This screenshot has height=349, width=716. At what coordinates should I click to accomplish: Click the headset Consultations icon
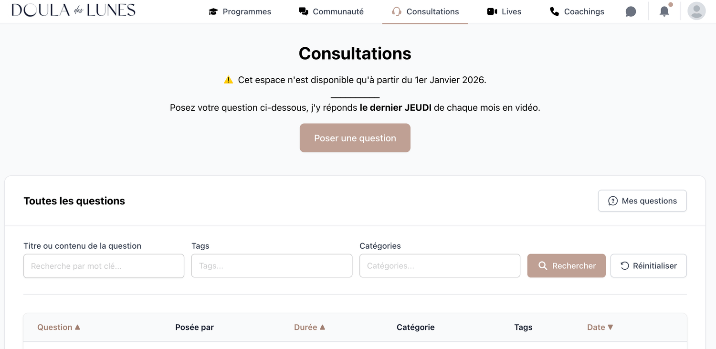(x=396, y=11)
